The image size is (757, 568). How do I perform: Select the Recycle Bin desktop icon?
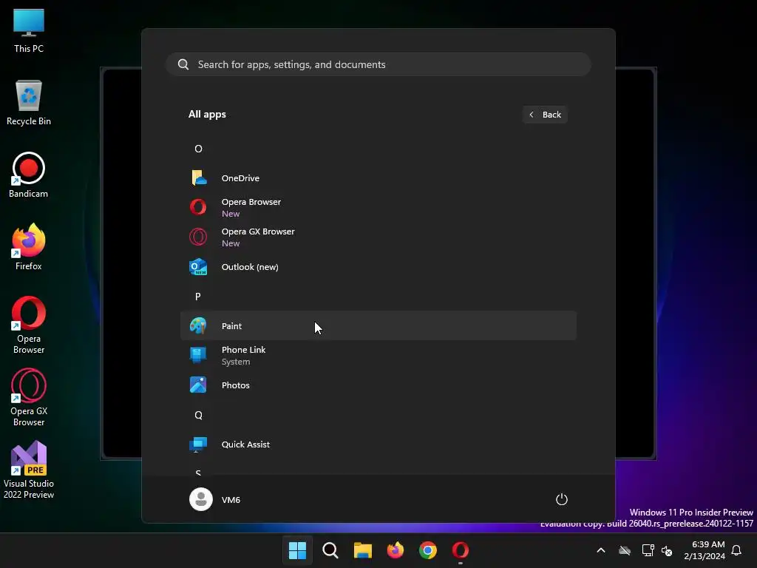pyautogui.click(x=29, y=103)
